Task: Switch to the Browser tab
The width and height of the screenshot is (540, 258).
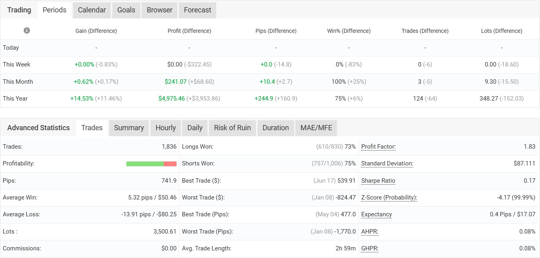Action: point(160,10)
